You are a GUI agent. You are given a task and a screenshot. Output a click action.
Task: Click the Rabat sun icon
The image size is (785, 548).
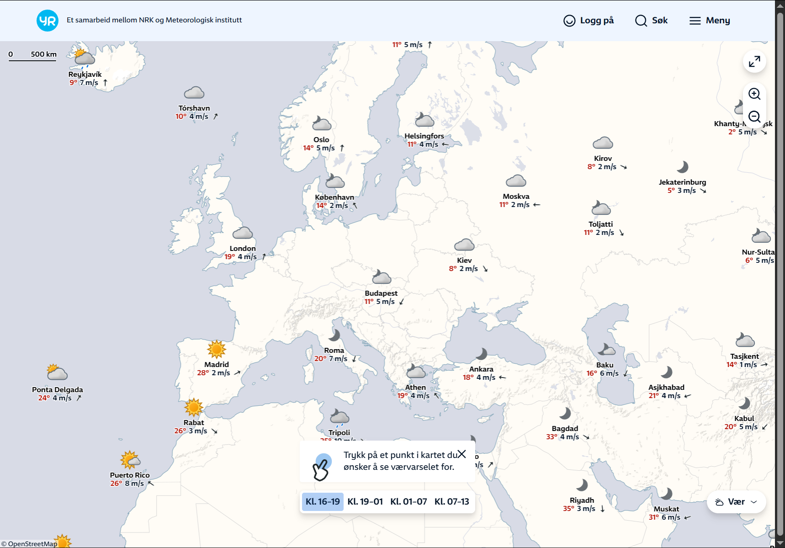point(194,407)
